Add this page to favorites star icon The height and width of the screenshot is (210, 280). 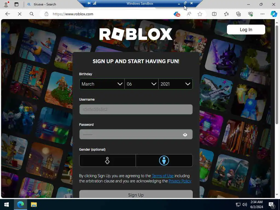[200, 14]
